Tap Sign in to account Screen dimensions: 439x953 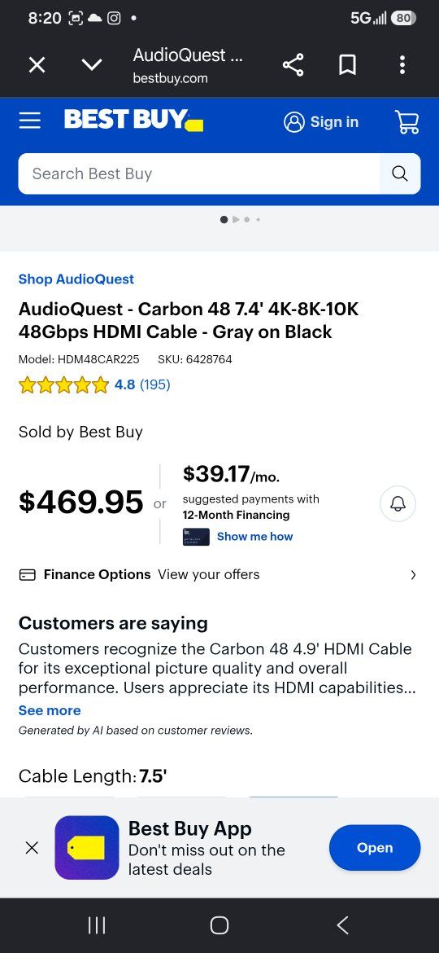coord(321,122)
